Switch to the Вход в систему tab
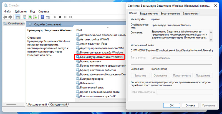 pyautogui.click(x=149, y=13)
